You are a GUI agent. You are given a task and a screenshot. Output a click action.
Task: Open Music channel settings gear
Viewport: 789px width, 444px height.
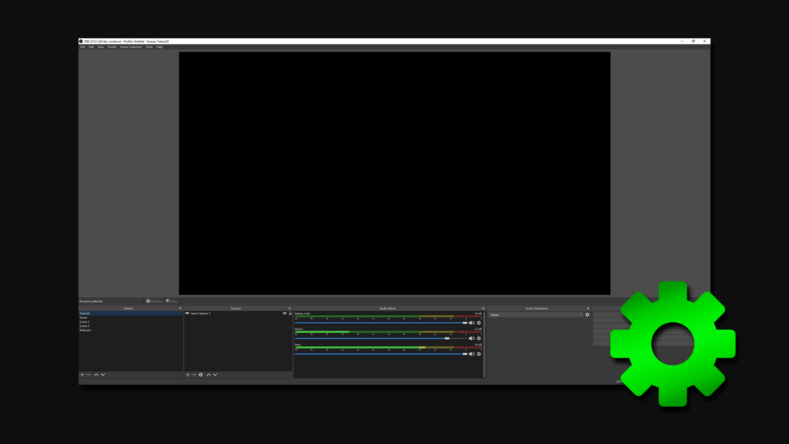tap(479, 354)
